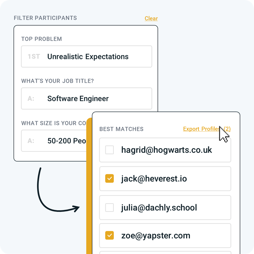Select julia@dachly.school email text
The height and width of the screenshot is (254, 254).
(x=159, y=208)
